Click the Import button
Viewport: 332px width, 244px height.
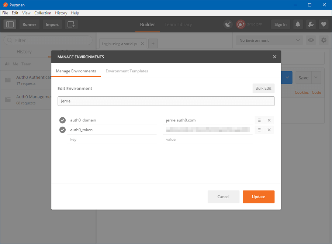(x=52, y=24)
